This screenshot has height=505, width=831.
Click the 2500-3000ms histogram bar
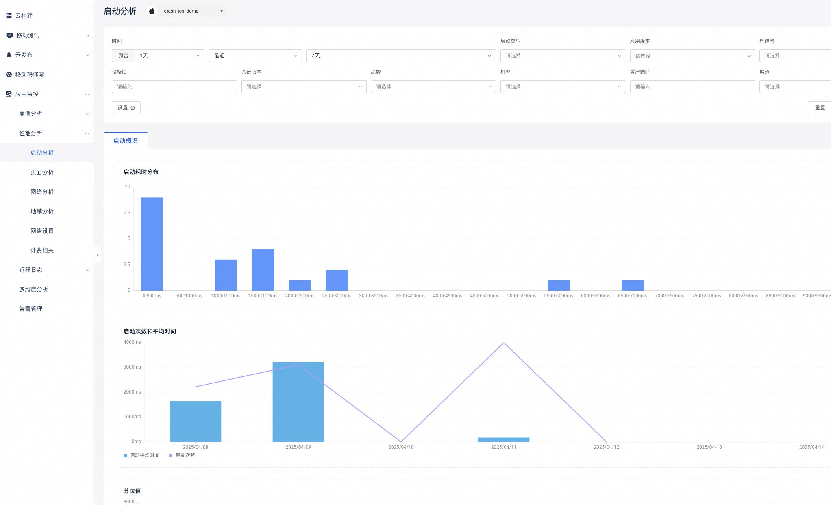(x=337, y=280)
